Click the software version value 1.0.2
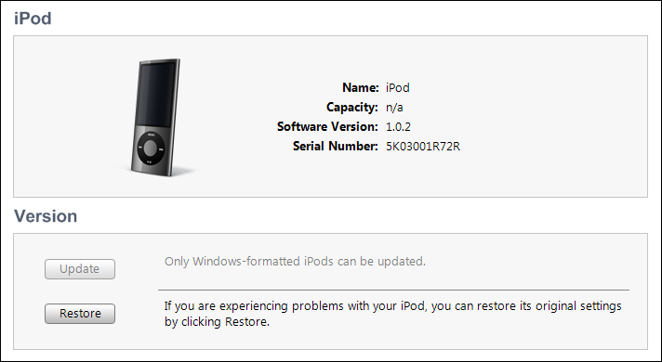 pyautogui.click(x=398, y=127)
